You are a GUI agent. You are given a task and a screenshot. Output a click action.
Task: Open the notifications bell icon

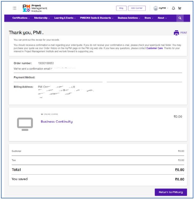point(173,8)
